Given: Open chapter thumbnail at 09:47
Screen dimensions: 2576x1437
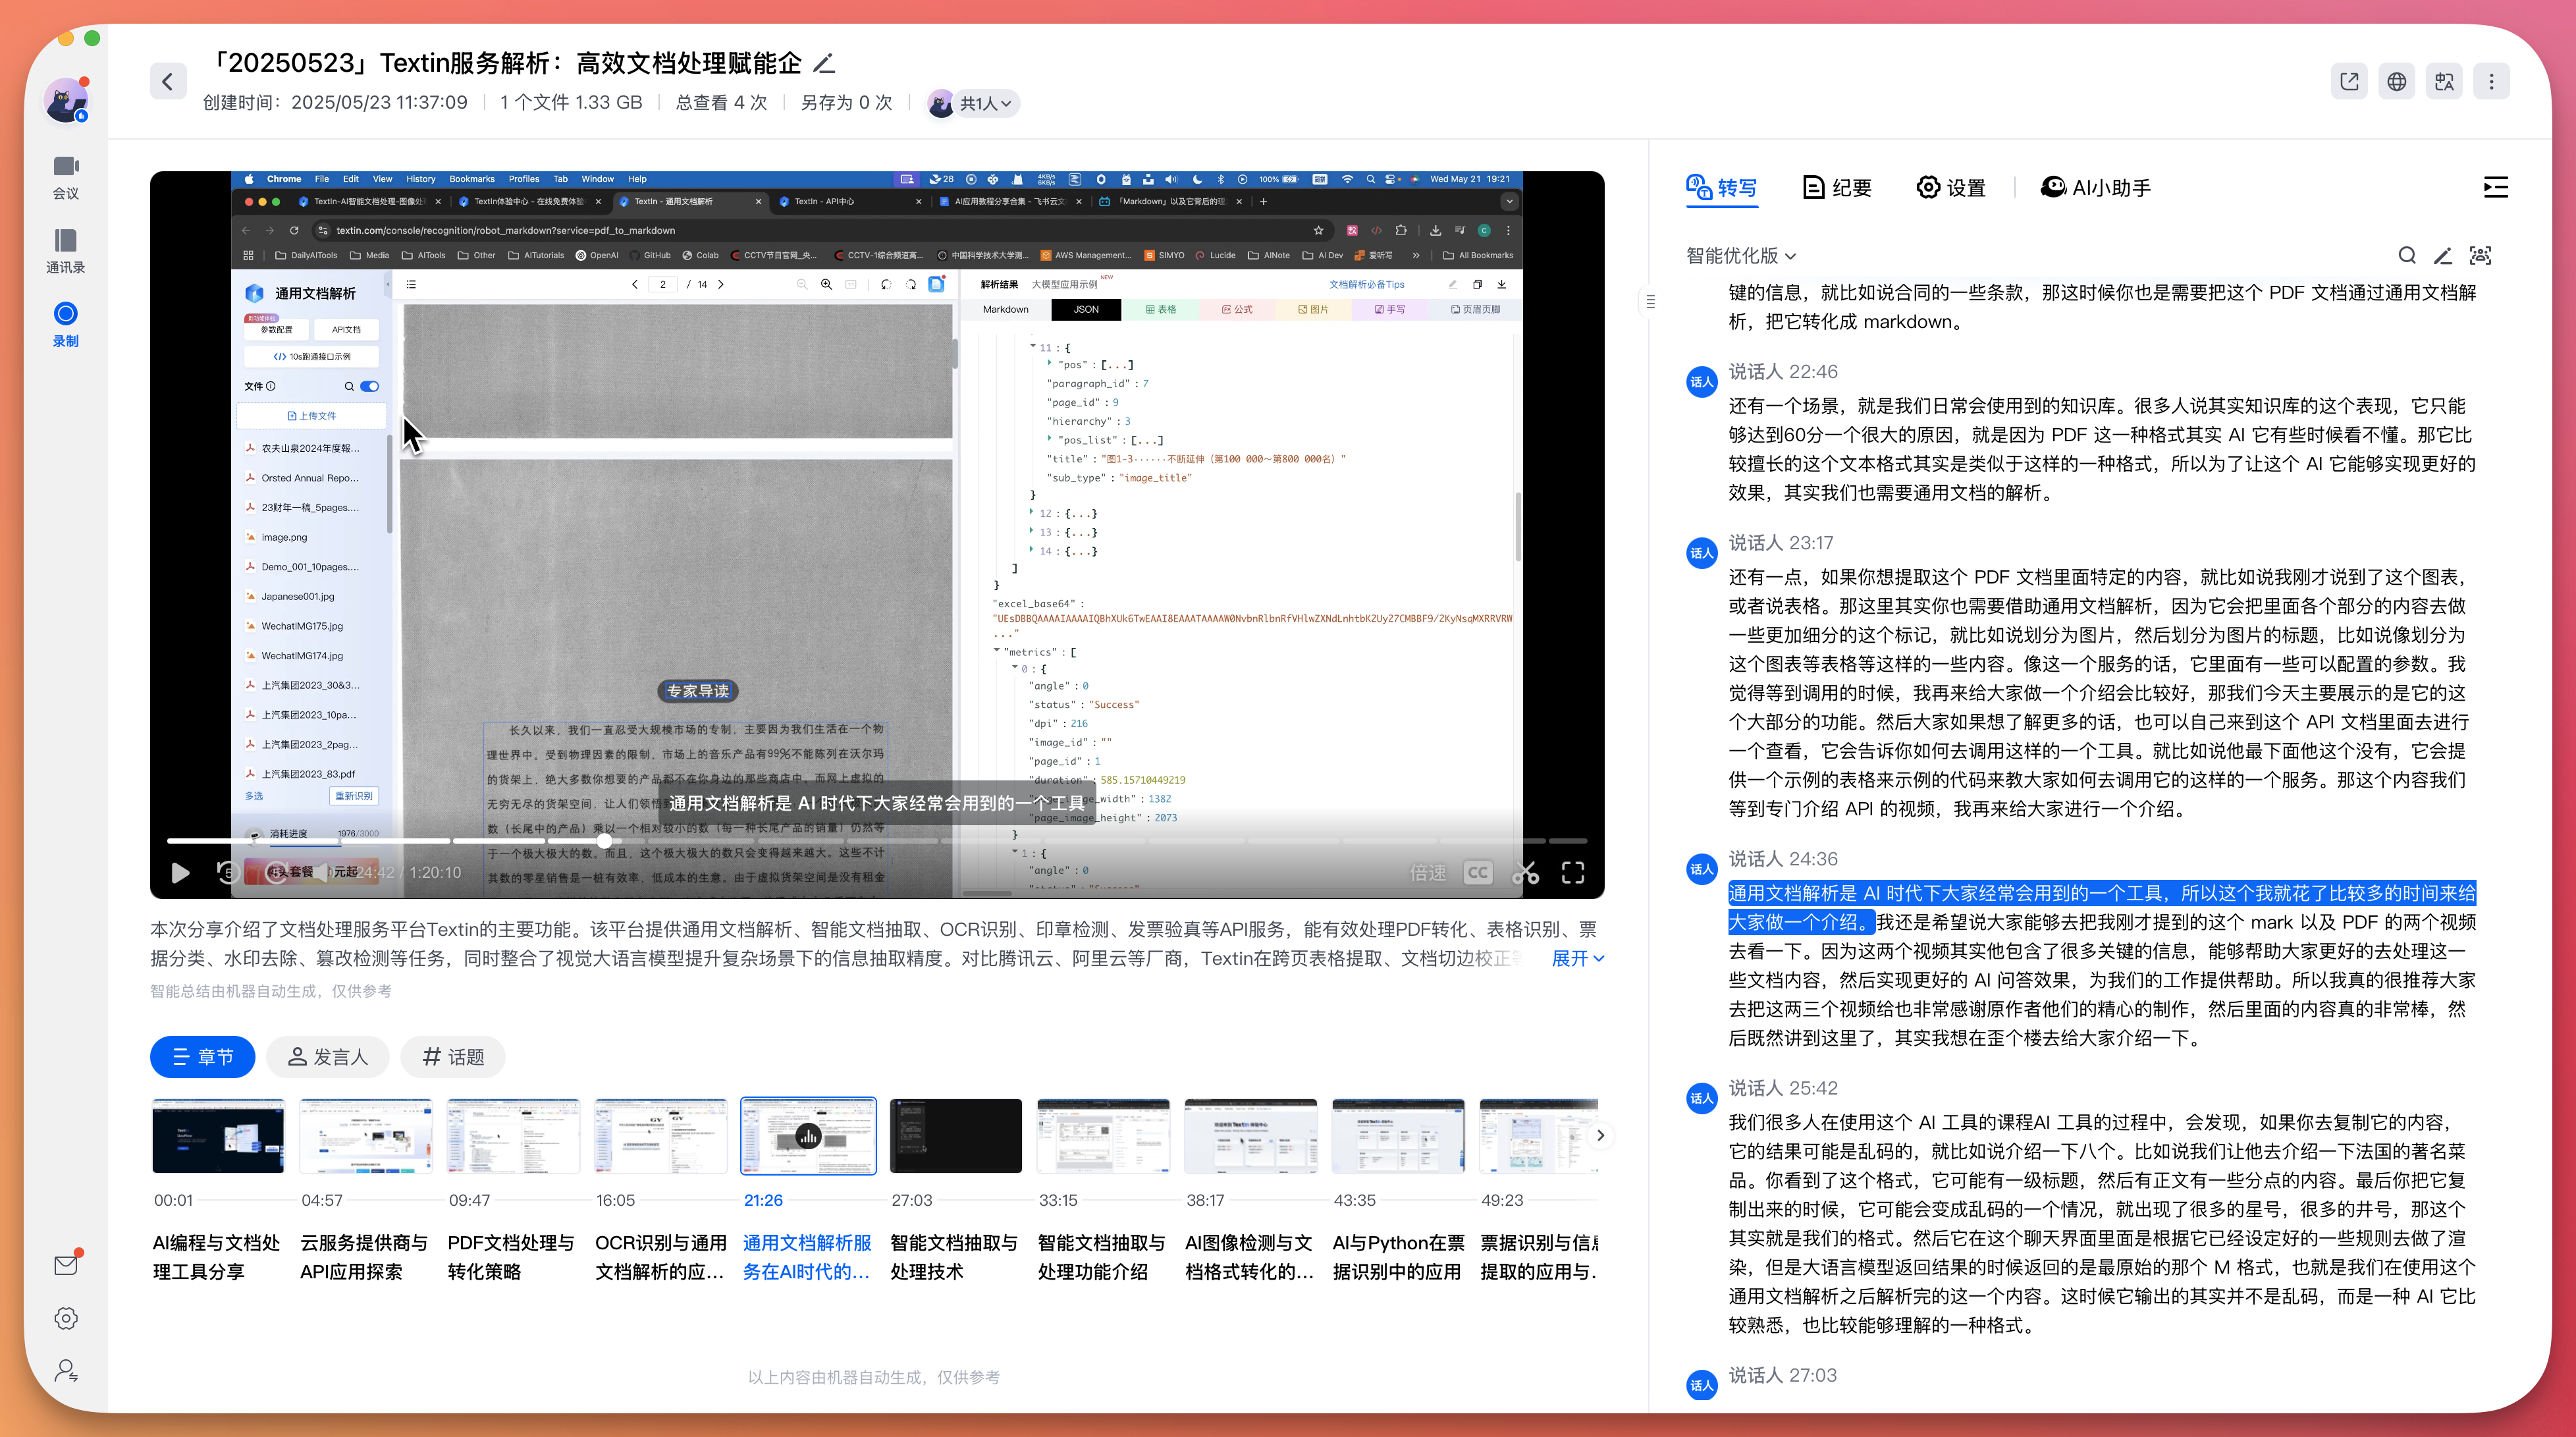Looking at the screenshot, I should 513,1136.
